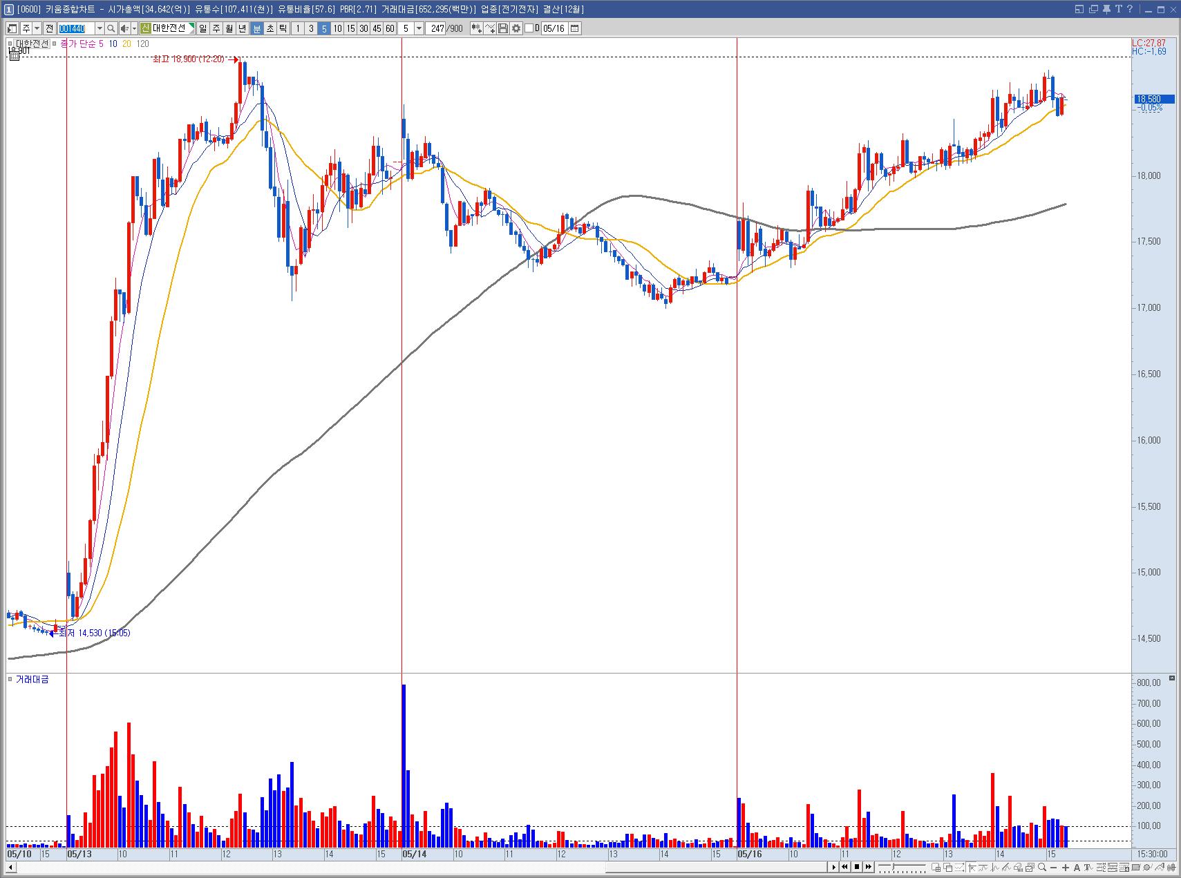Viewport: 1181px width, 878px height.
Task: Select the 60 minute interval button
Action: pyautogui.click(x=390, y=28)
